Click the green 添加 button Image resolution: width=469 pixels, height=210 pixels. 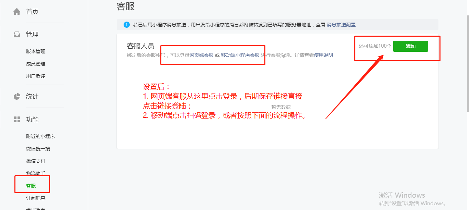[411, 46]
